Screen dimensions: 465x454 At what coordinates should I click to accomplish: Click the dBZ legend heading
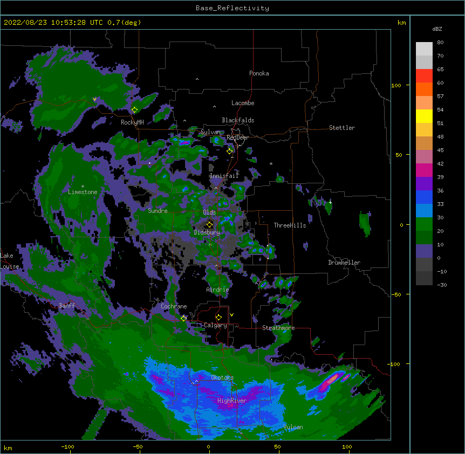(x=437, y=29)
